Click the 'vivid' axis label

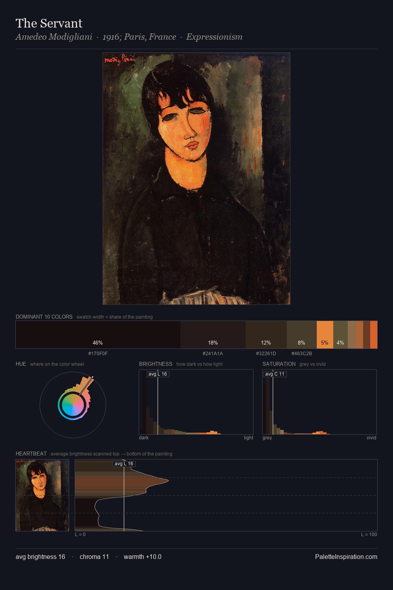tap(371, 438)
